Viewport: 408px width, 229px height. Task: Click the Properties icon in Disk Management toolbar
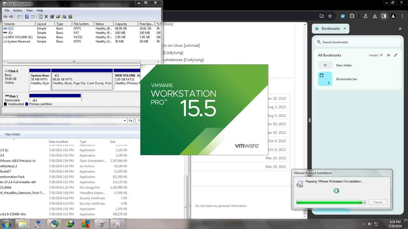[52, 17]
